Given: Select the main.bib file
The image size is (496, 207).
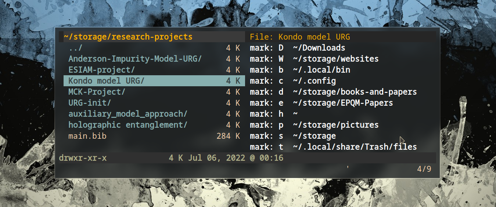Looking at the screenshot, I should point(87,136).
